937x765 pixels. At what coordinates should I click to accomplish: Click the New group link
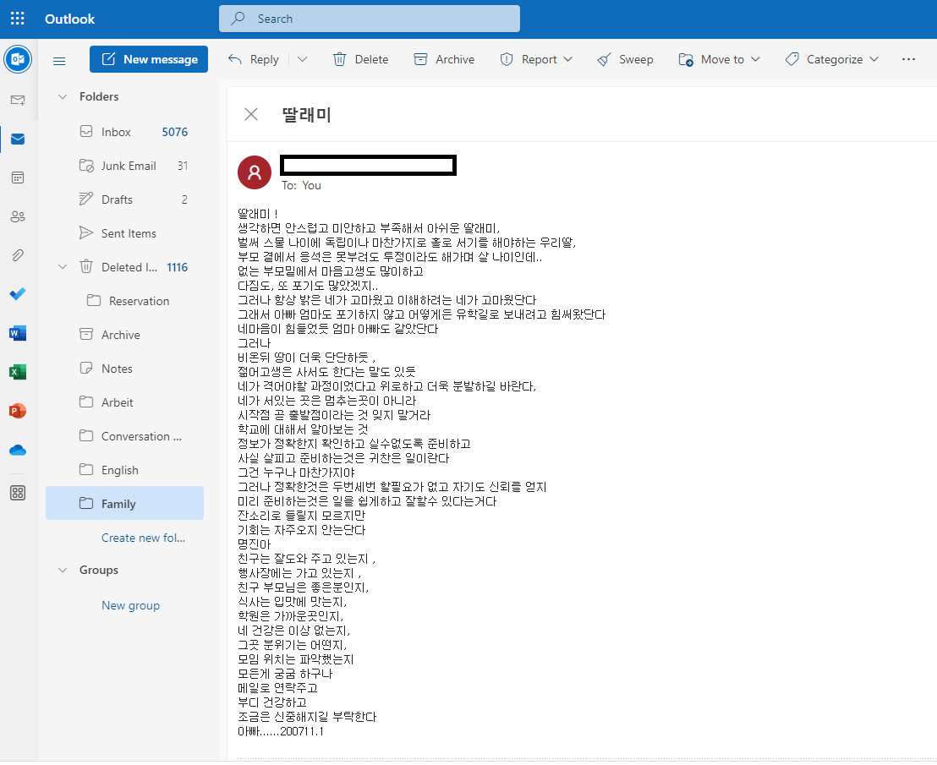coord(131,605)
